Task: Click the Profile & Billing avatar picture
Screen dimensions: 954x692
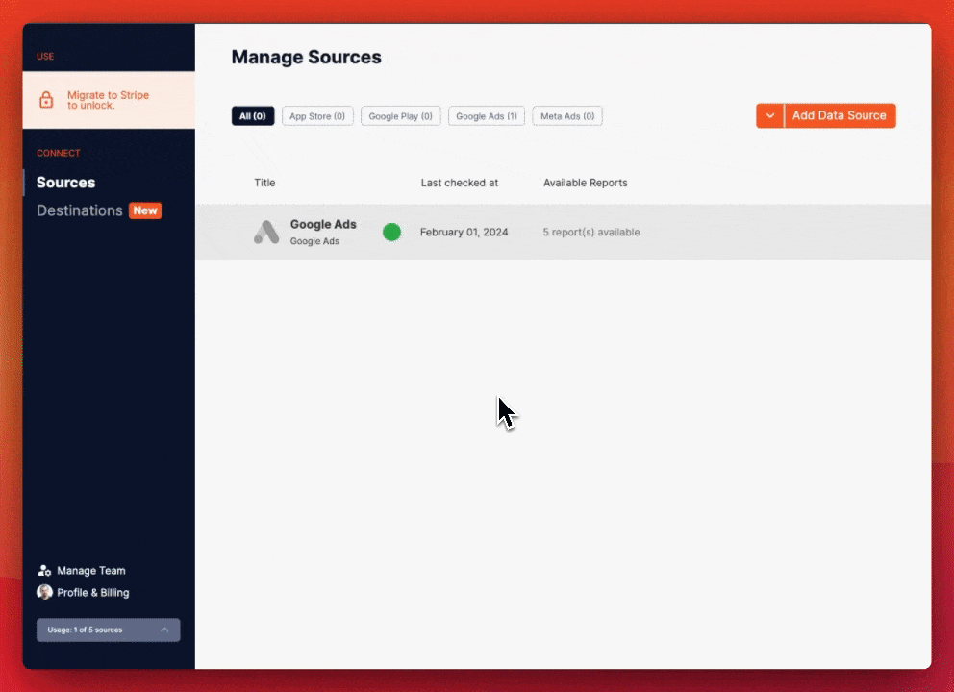Action: pos(44,592)
